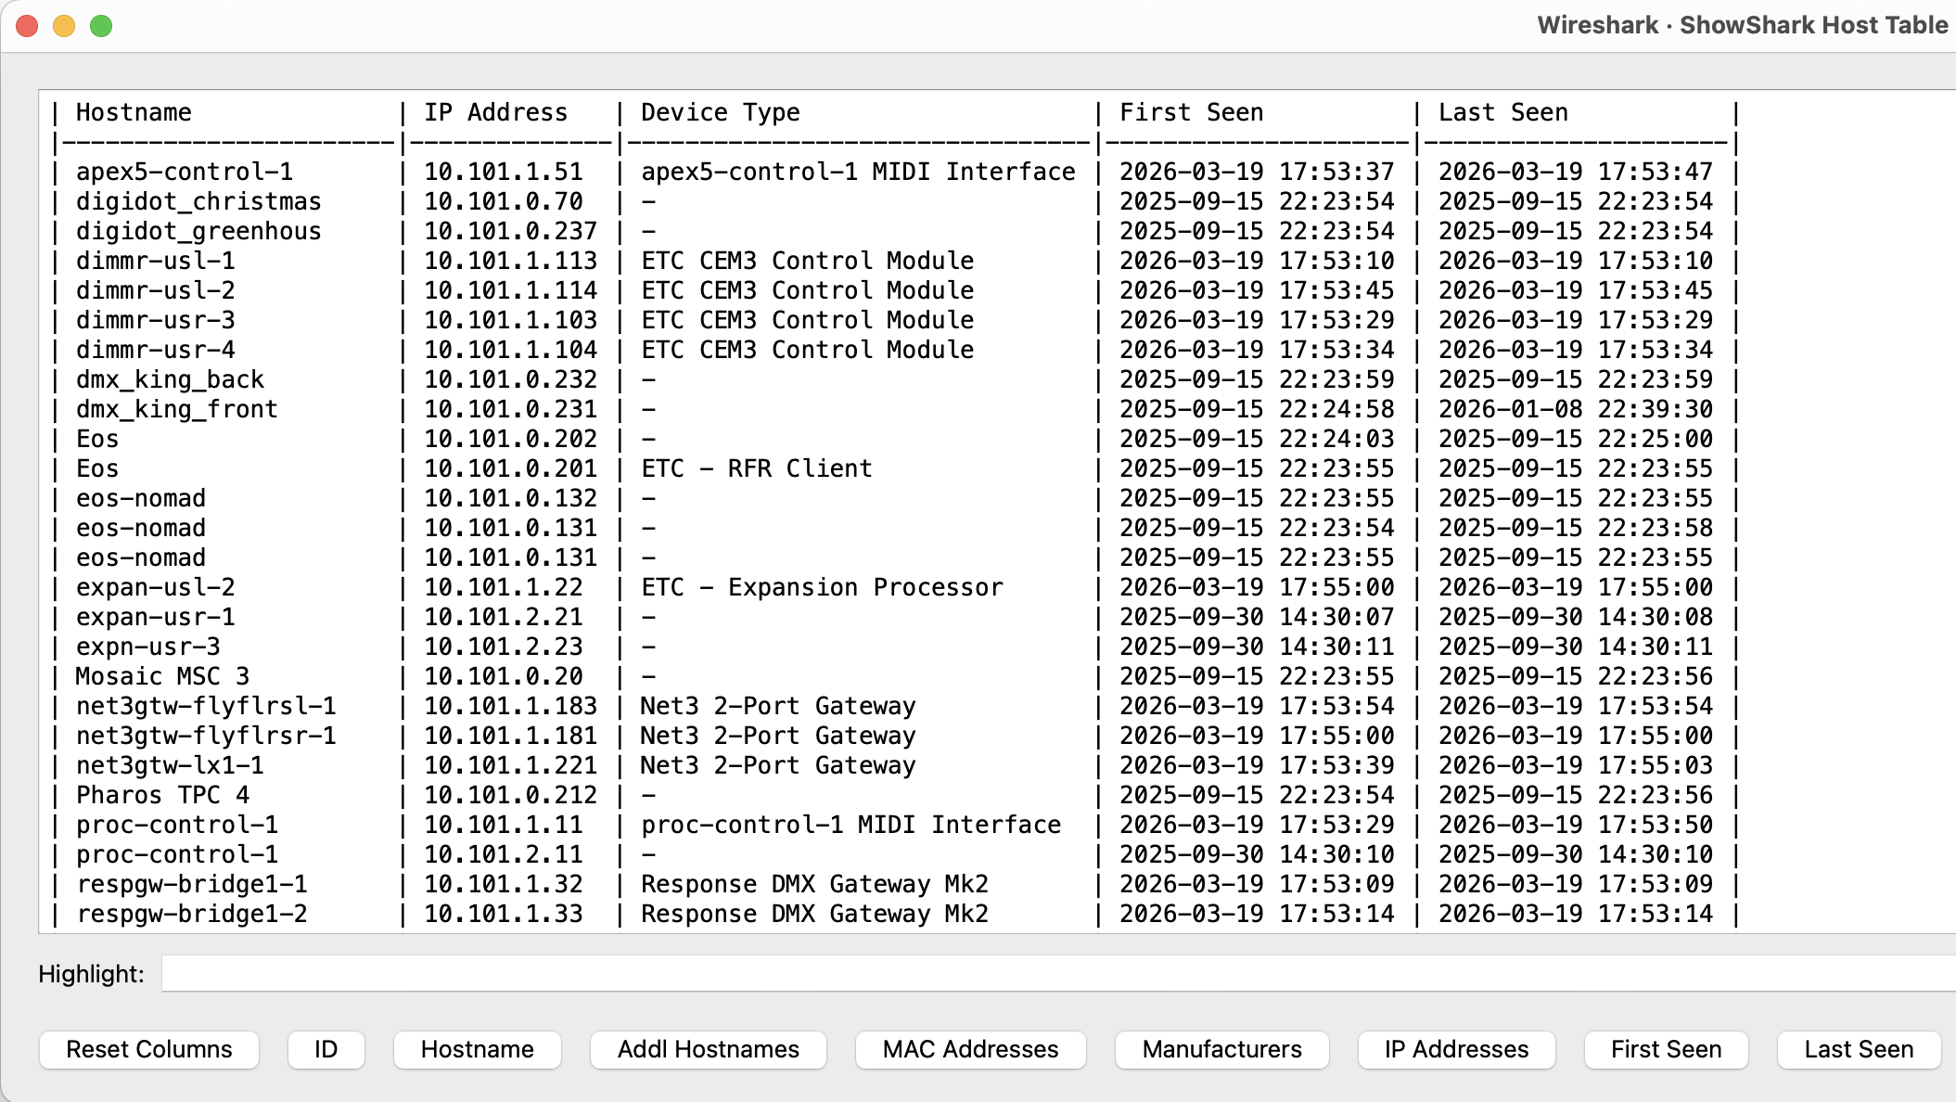The width and height of the screenshot is (1956, 1102).
Task: Select hostname expan-usl-2
Action: 156,587
